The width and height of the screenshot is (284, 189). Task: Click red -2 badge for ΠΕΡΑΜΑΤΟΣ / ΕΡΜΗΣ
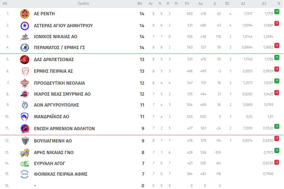click(277, 46)
